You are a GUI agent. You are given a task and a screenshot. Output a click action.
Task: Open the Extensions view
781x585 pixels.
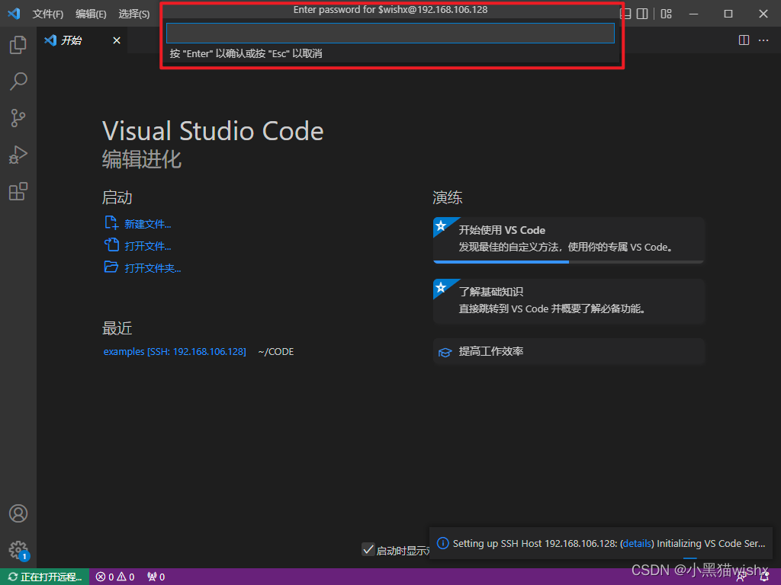[x=18, y=191]
